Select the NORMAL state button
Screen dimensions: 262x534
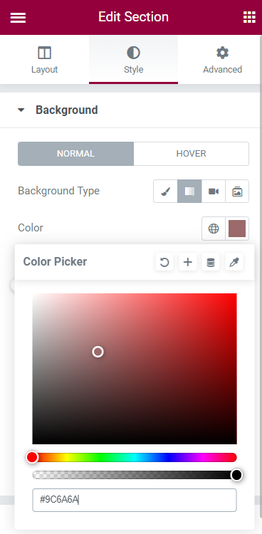[75, 154]
